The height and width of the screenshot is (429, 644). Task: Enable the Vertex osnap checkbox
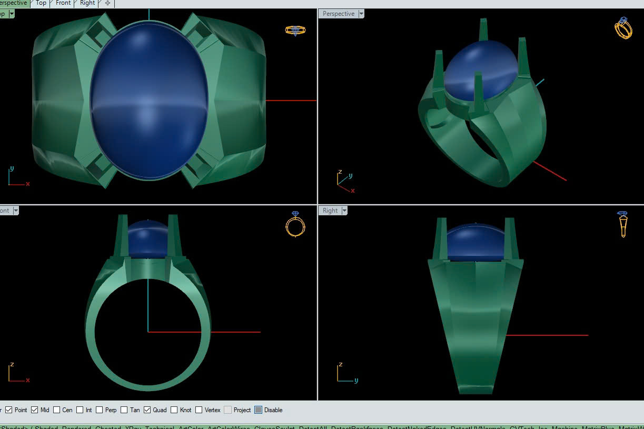199,410
